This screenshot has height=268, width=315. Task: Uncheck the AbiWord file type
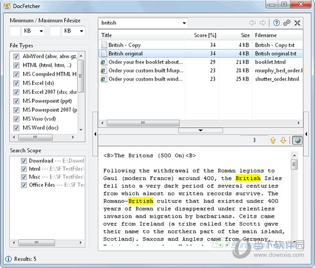coord(16,56)
